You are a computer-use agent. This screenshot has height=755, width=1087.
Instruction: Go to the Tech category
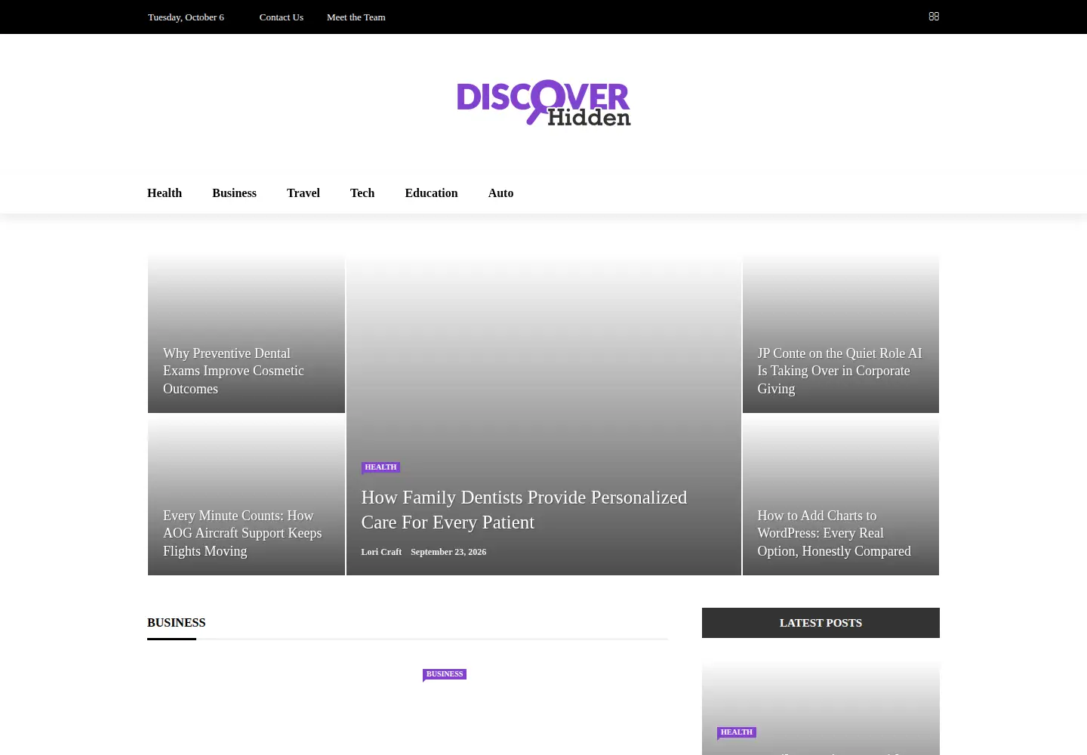click(x=362, y=193)
